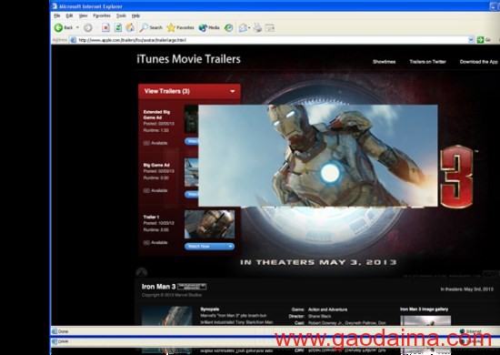Click the Synopsis heading text

[x=209, y=309]
